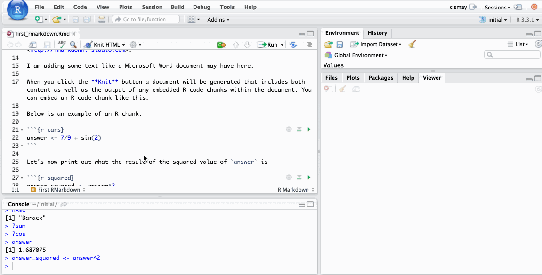Screen dimensions: 542x275
Task: Click the sign out icon beside cismay
Action: pyautogui.click(x=473, y=7)
